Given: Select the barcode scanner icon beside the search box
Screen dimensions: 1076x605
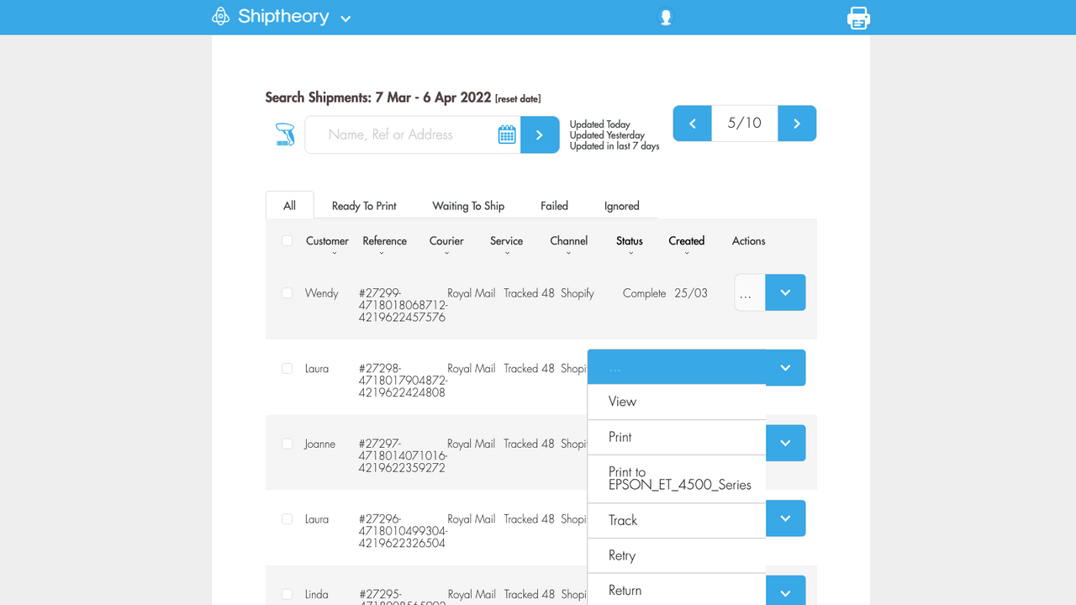Looking at the screenshot, I should coord(285,134).
